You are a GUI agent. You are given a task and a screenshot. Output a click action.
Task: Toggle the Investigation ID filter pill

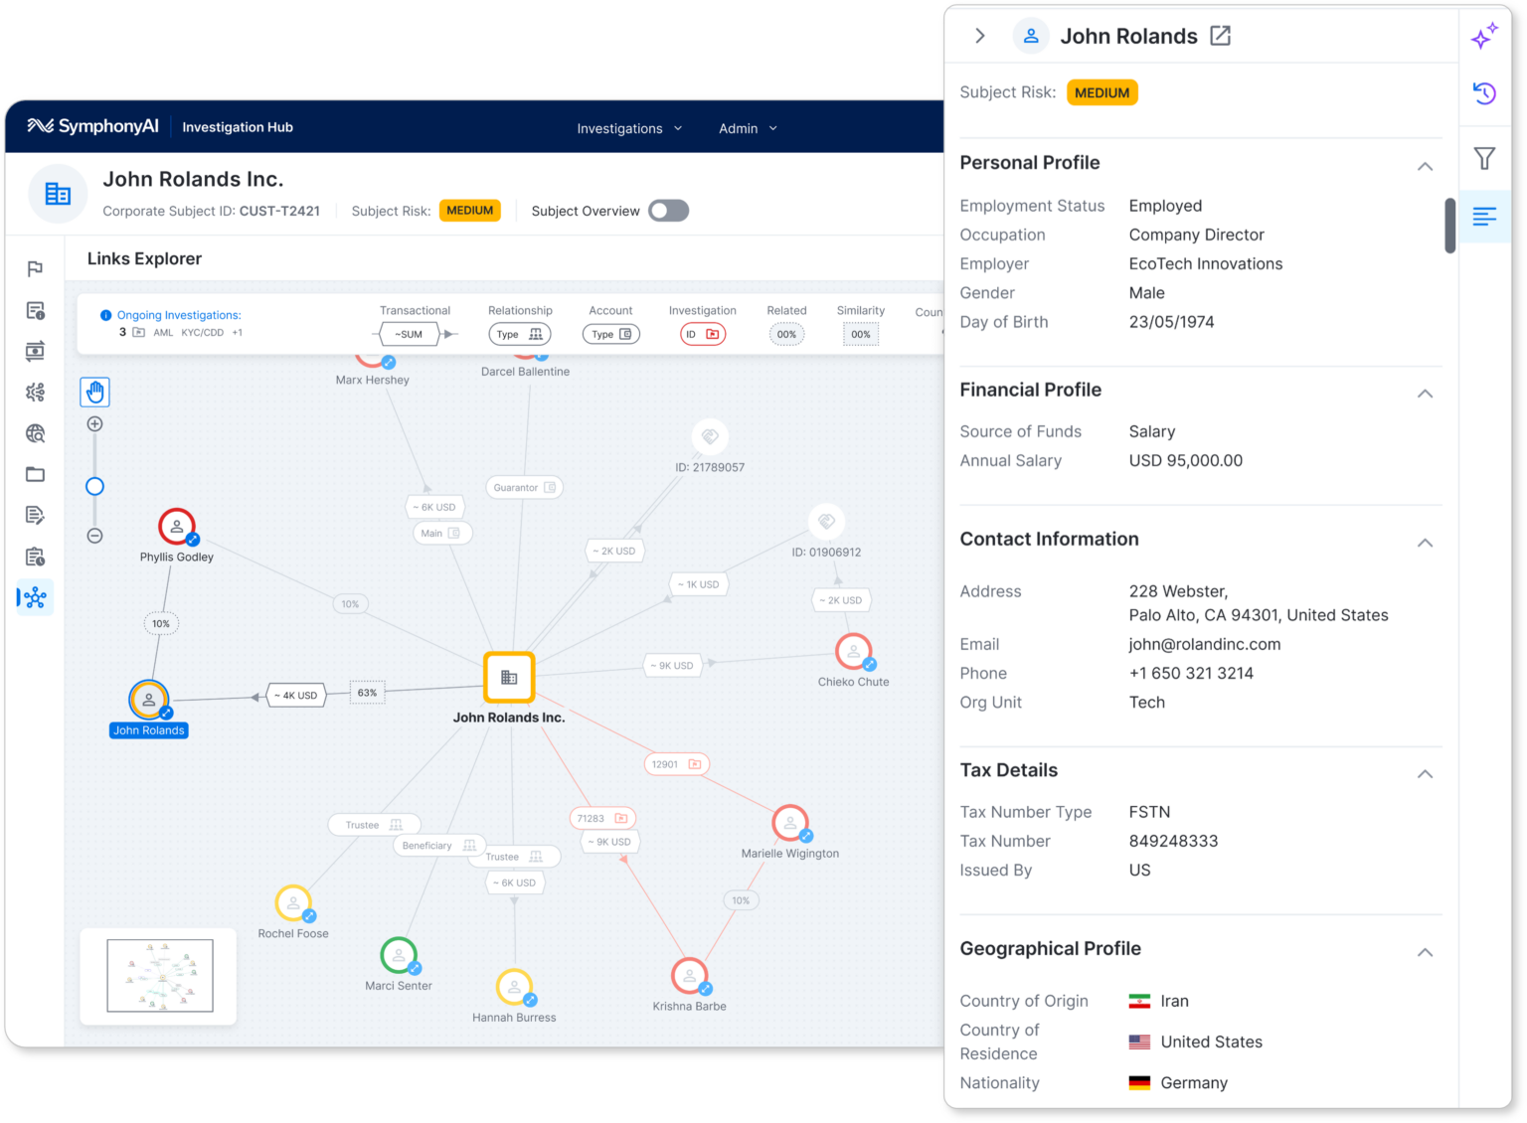702,334
